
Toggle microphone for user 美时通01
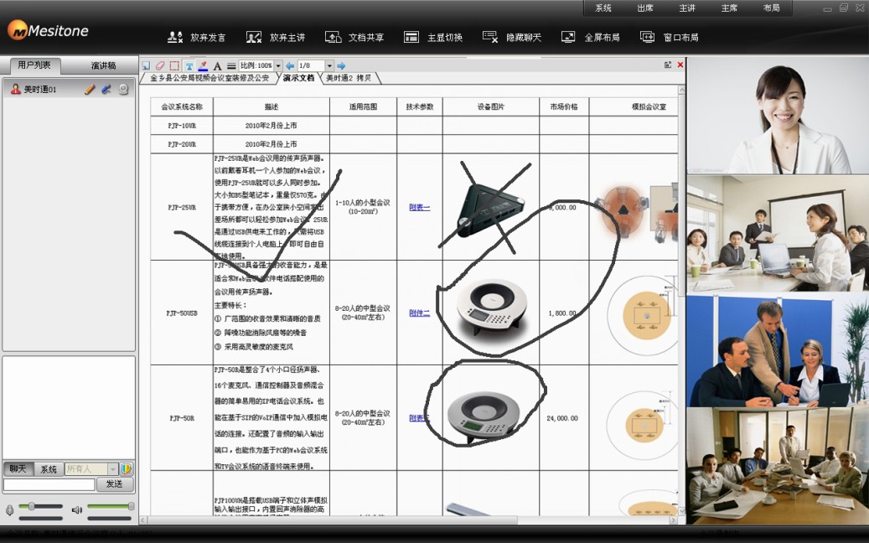point(106,89)
